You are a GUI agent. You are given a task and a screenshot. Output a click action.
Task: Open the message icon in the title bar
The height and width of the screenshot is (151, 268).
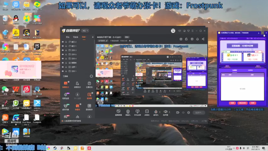(180, 31)
